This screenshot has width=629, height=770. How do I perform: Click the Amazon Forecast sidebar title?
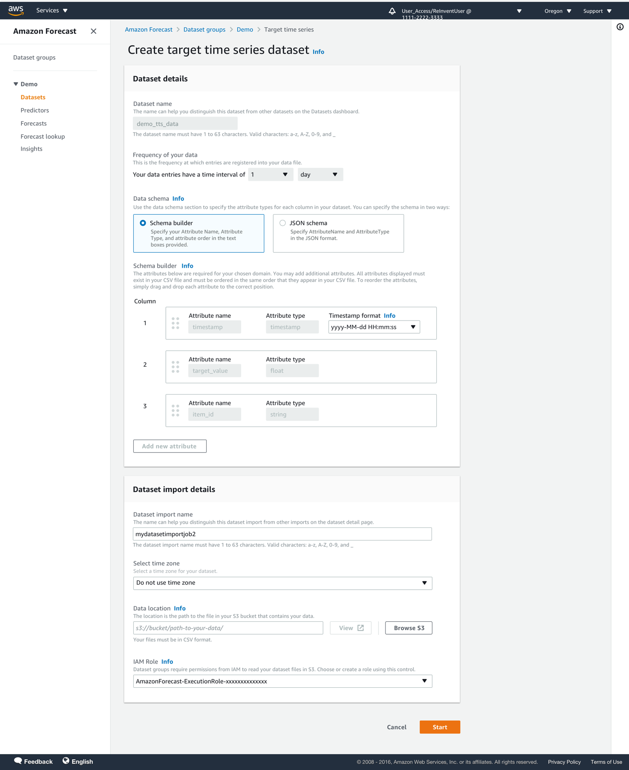pyautogui.click(x=45, y=31)
